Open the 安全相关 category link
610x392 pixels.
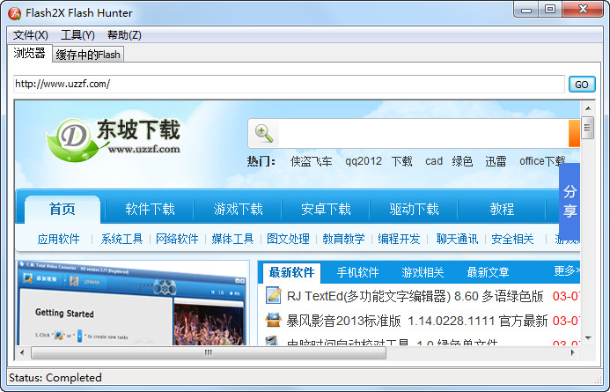point(512,239)
